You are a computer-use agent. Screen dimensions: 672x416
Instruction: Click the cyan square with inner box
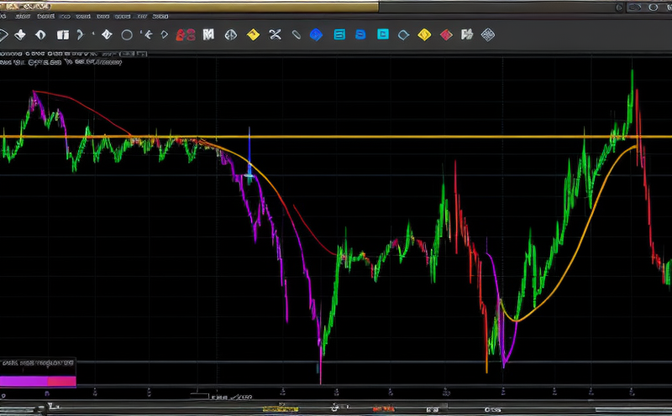(383, 34)
